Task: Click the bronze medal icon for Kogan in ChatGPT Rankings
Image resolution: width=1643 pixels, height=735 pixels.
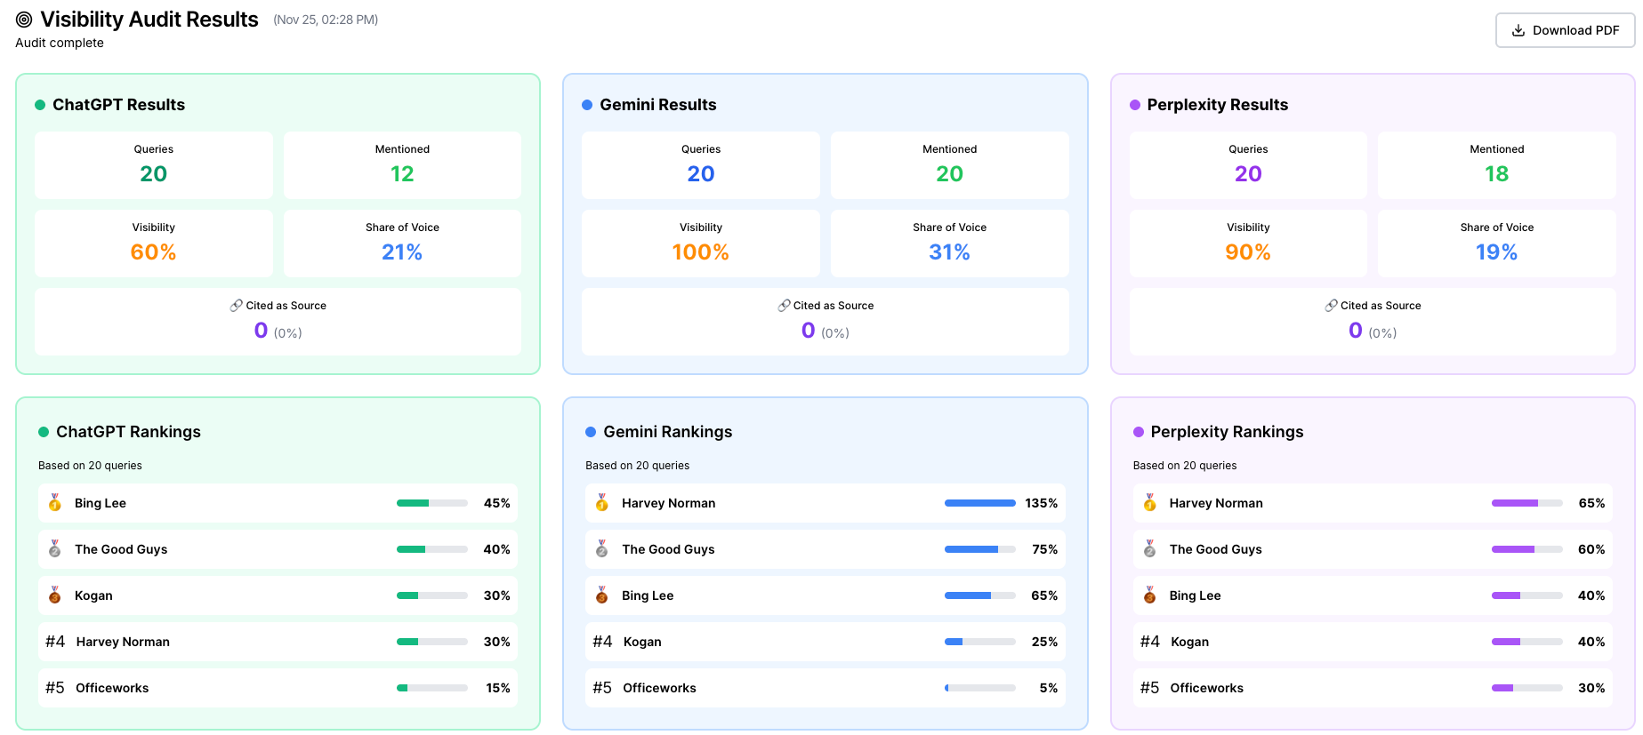Action: click(x=55, y=595)
